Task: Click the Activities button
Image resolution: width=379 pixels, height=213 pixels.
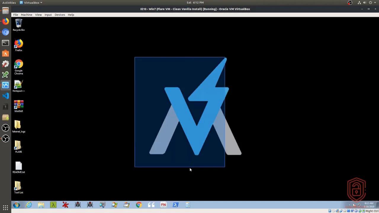Action: click(9, 3)
